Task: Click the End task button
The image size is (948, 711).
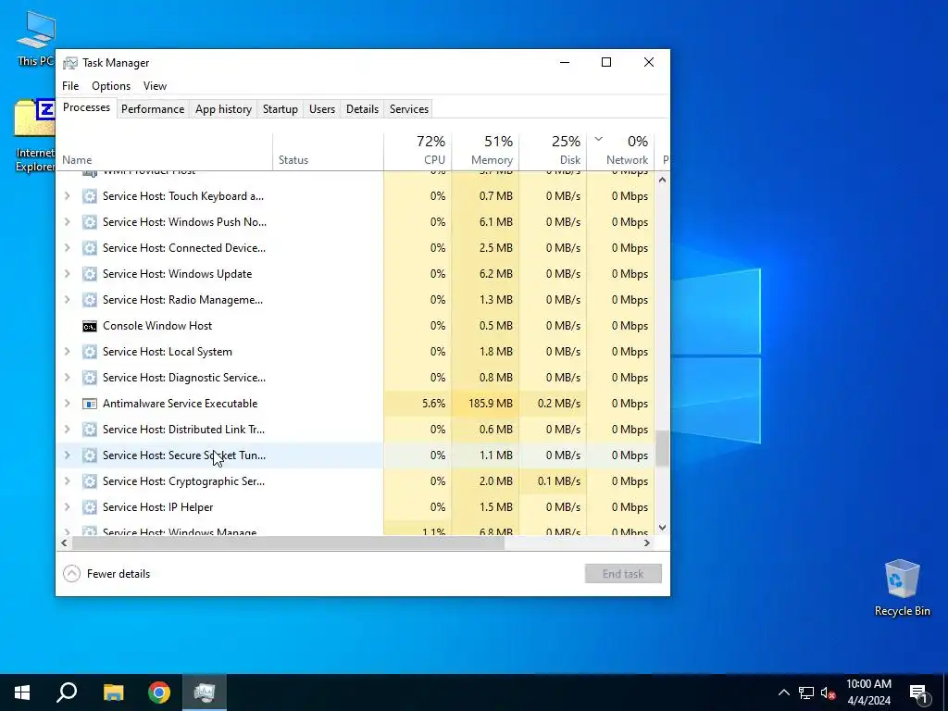Action: coord(623,574)
